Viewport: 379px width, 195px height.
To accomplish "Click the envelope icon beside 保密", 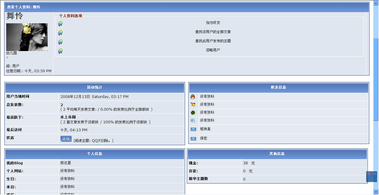I will [x=193, y=138].
